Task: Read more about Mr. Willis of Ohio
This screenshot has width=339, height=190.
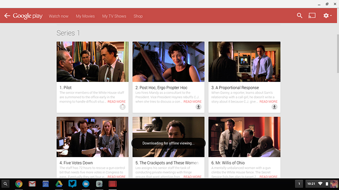Action: click(x=268, y=176)
